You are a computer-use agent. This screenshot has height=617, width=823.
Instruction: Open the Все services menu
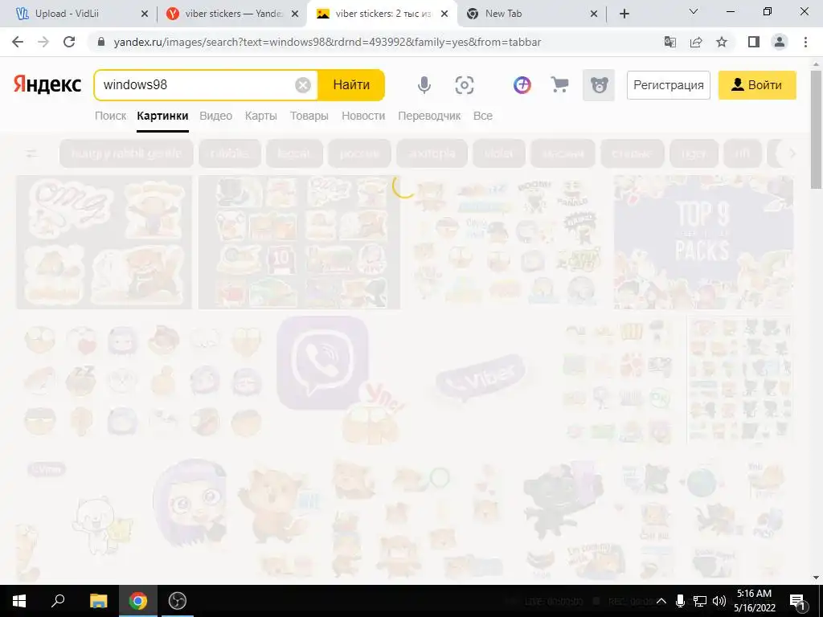(x=483, y=116)
